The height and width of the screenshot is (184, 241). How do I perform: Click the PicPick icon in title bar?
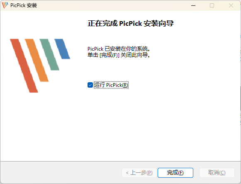pyautogui.click(x=5, y=5)
